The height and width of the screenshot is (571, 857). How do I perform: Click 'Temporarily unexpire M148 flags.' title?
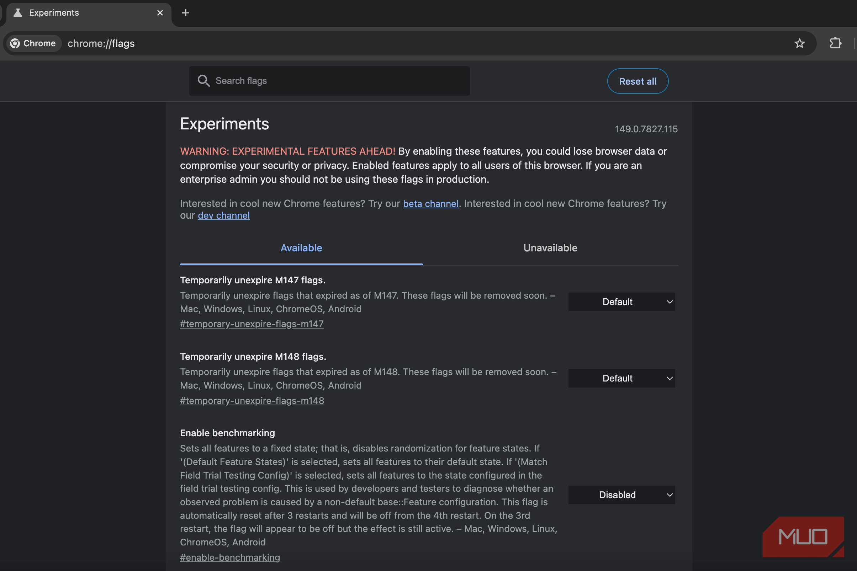(x=253, y=357)
